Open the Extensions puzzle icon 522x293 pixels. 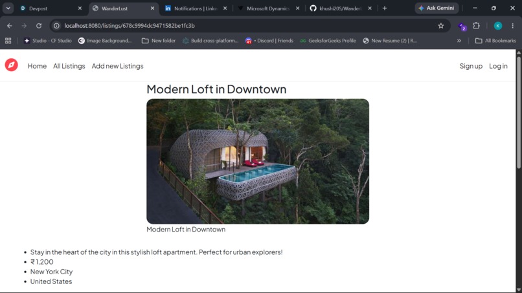point(477,26)
